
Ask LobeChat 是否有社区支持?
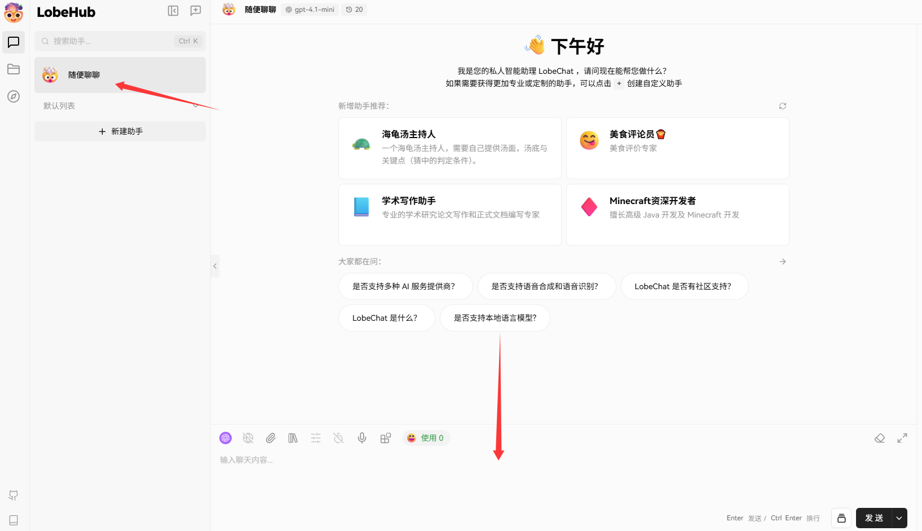tap(685, 286)
